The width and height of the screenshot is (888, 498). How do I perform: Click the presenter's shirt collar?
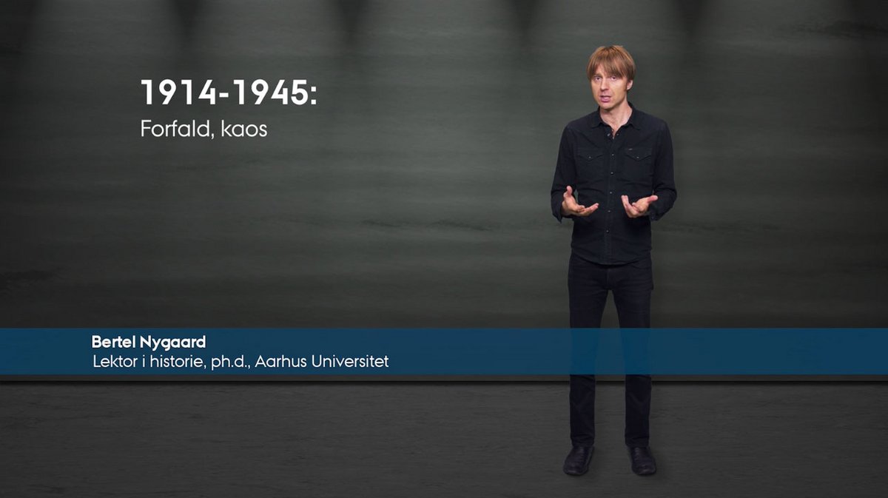pos(613,118)
